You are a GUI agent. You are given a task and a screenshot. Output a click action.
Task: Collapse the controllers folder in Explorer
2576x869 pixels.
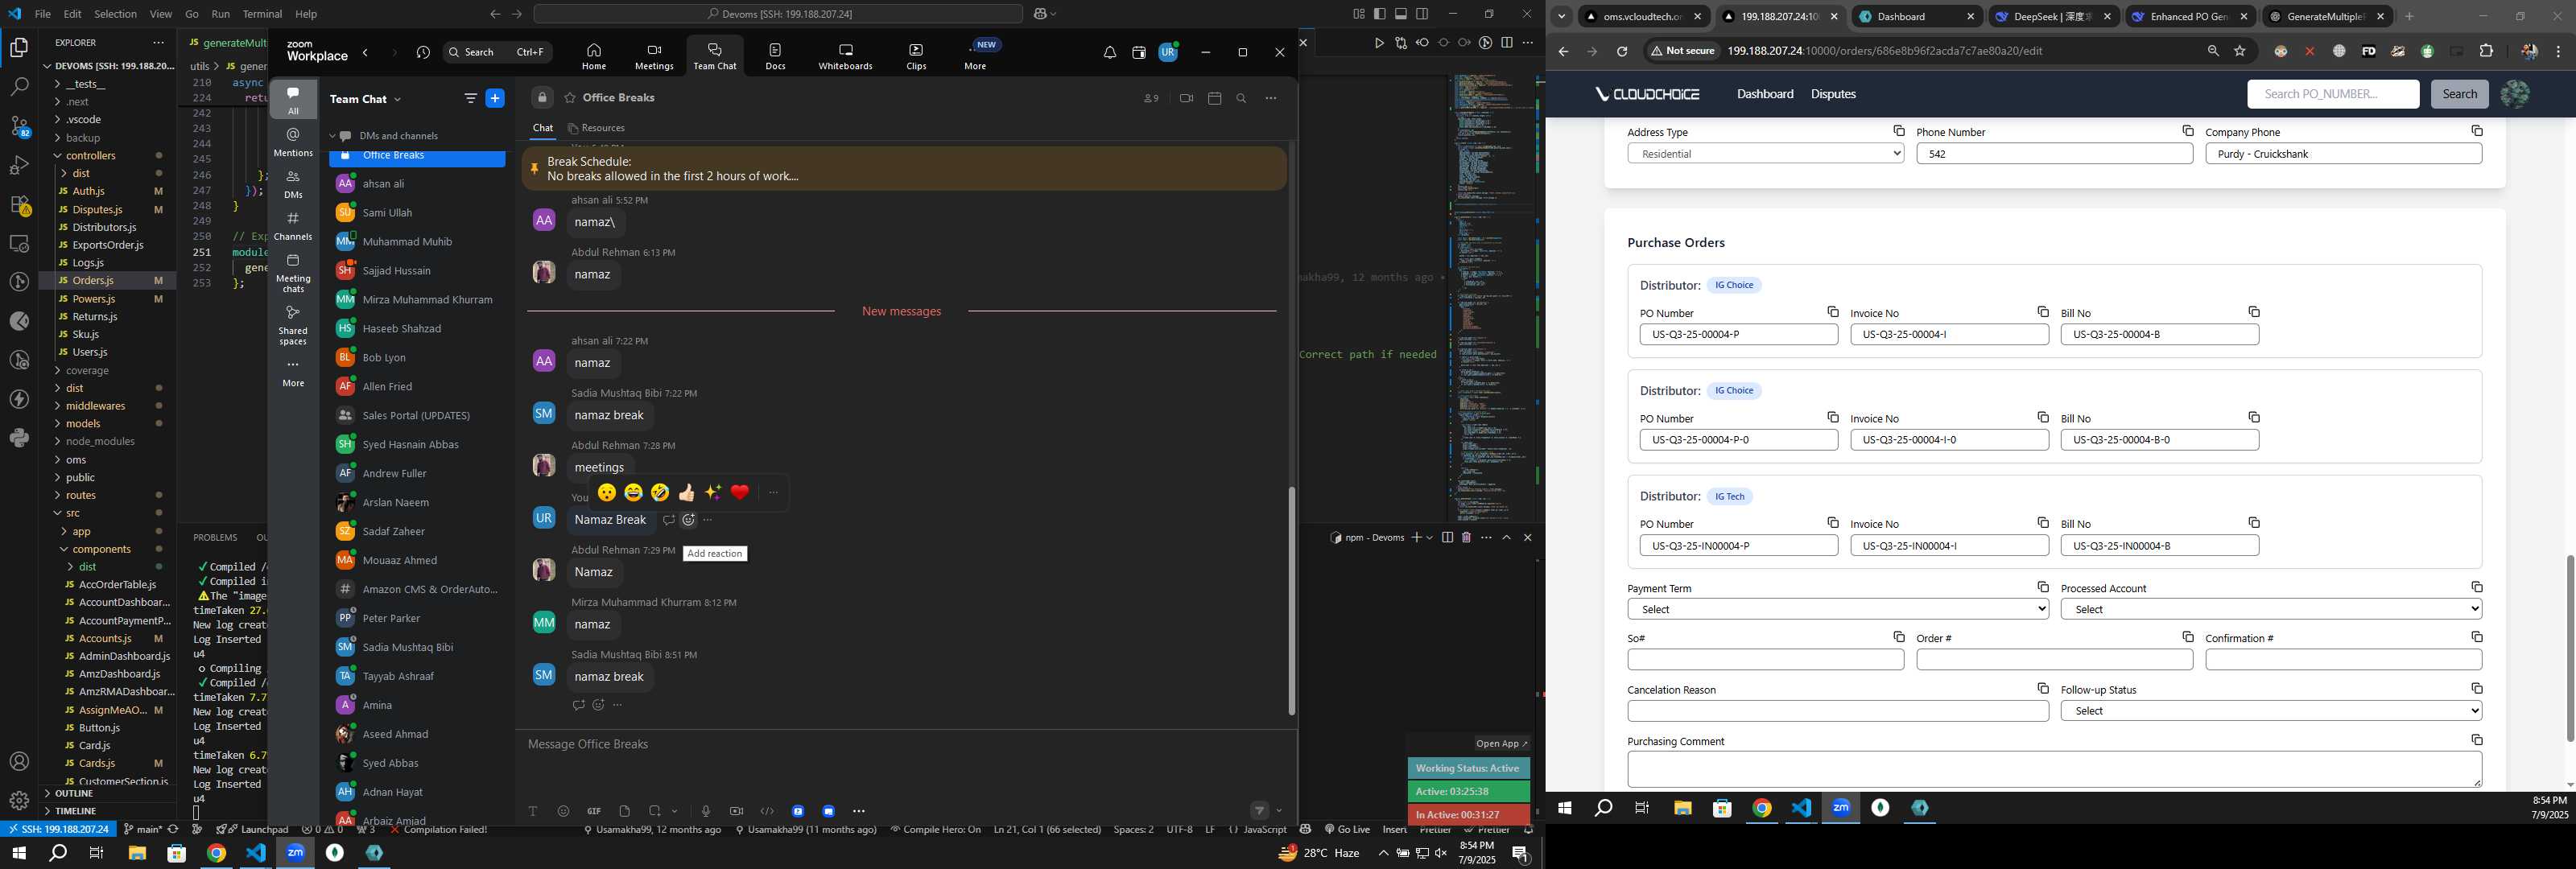(x=90, y=156)
